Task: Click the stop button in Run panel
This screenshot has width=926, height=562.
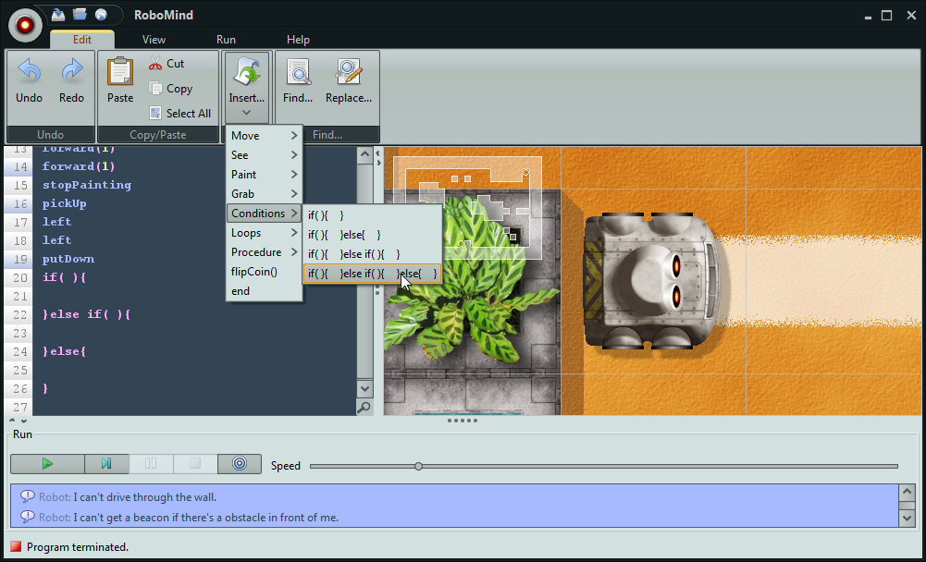Action: point(195,464)
